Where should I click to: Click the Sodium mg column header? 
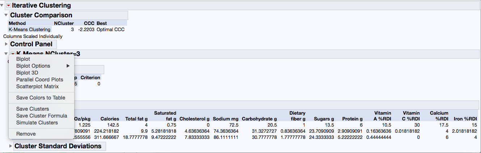click(225, 119)
